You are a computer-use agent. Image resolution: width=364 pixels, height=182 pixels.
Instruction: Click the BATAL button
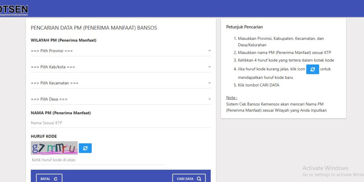pyautogui.click(x=49, y=179)
